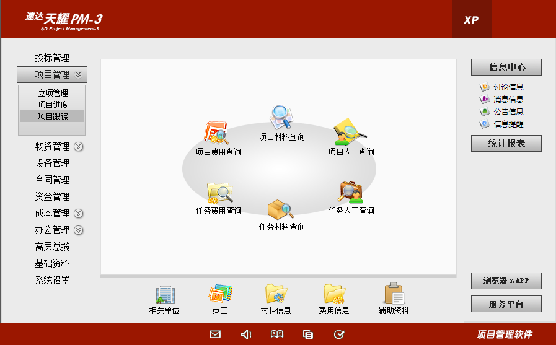The width and height of the screenshot is (556, 345).
Task: Collapse the 项目管理 dropdown section
Action: (x=78, y=75)
